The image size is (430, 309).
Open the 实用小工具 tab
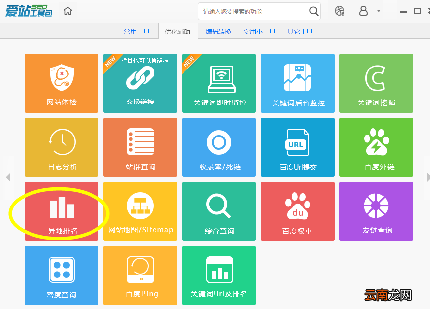click(259, 32)
